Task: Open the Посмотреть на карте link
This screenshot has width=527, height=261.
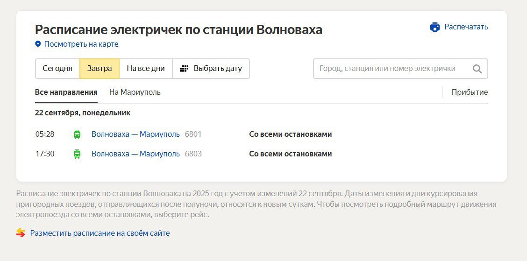Action: click(x=81, y=44)
